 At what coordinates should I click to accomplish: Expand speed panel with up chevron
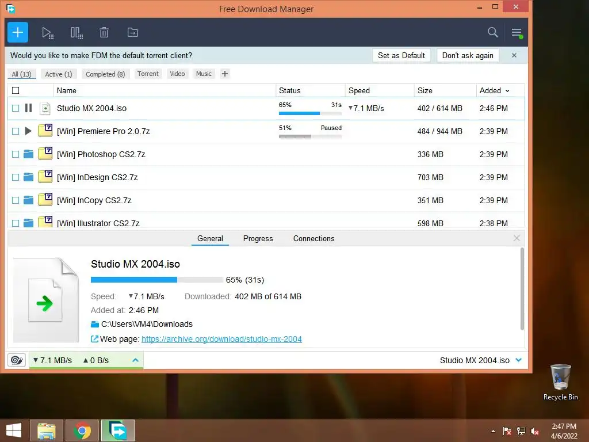136,360
